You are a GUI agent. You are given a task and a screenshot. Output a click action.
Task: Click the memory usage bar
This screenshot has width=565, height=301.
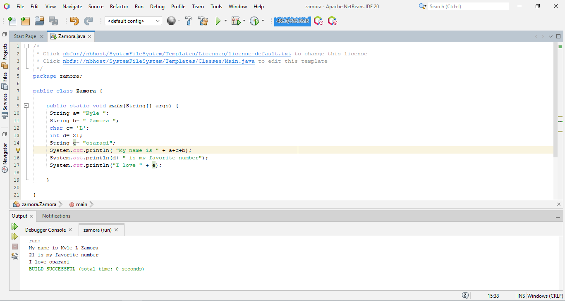tap(292, 21)
